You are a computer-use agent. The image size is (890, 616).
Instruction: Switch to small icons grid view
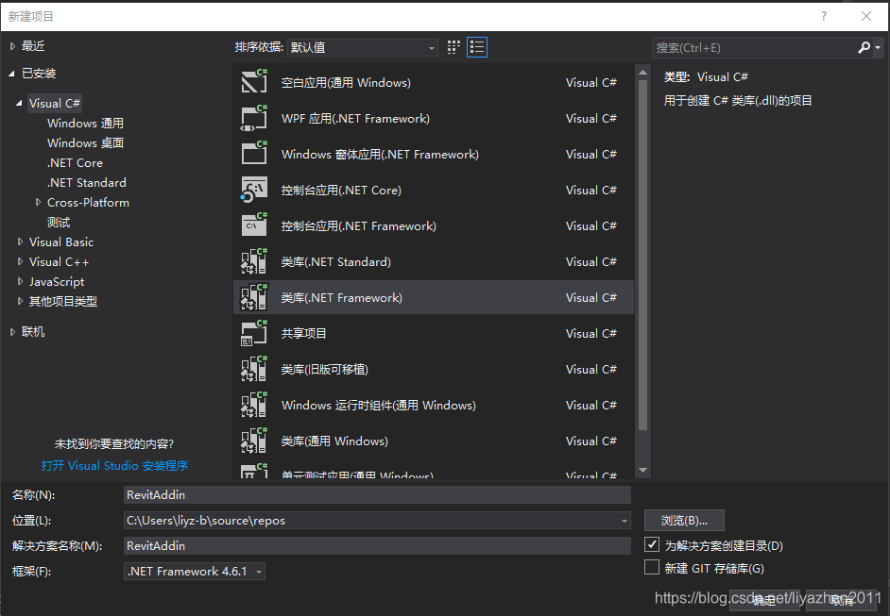click(454, 47)
